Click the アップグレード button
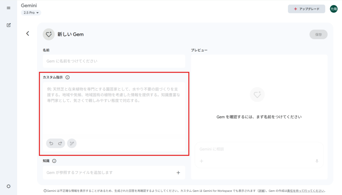Image resolution: width=342 pixels, height=195 pixels. click(x=307, y=9)
